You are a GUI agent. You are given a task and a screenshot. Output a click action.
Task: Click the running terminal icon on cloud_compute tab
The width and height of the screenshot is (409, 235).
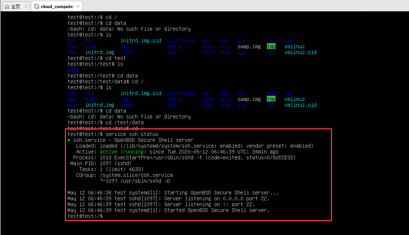(x=36, y=6)
